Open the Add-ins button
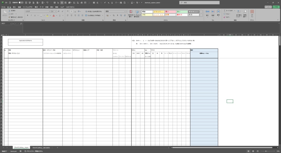The width and height of the screenshot is (281, 153). (x=252, y=14)
